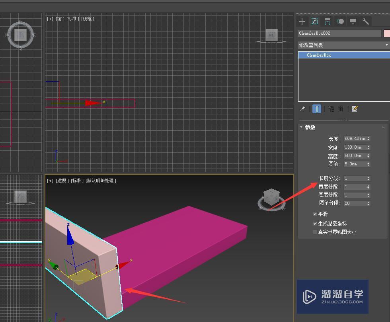Open the Utilities wrench panel tab
Image resolution: width=390 pixels, height=322 pixels.
365,22
